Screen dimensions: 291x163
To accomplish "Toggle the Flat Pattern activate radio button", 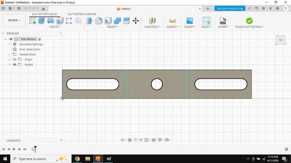I will 40,39.
